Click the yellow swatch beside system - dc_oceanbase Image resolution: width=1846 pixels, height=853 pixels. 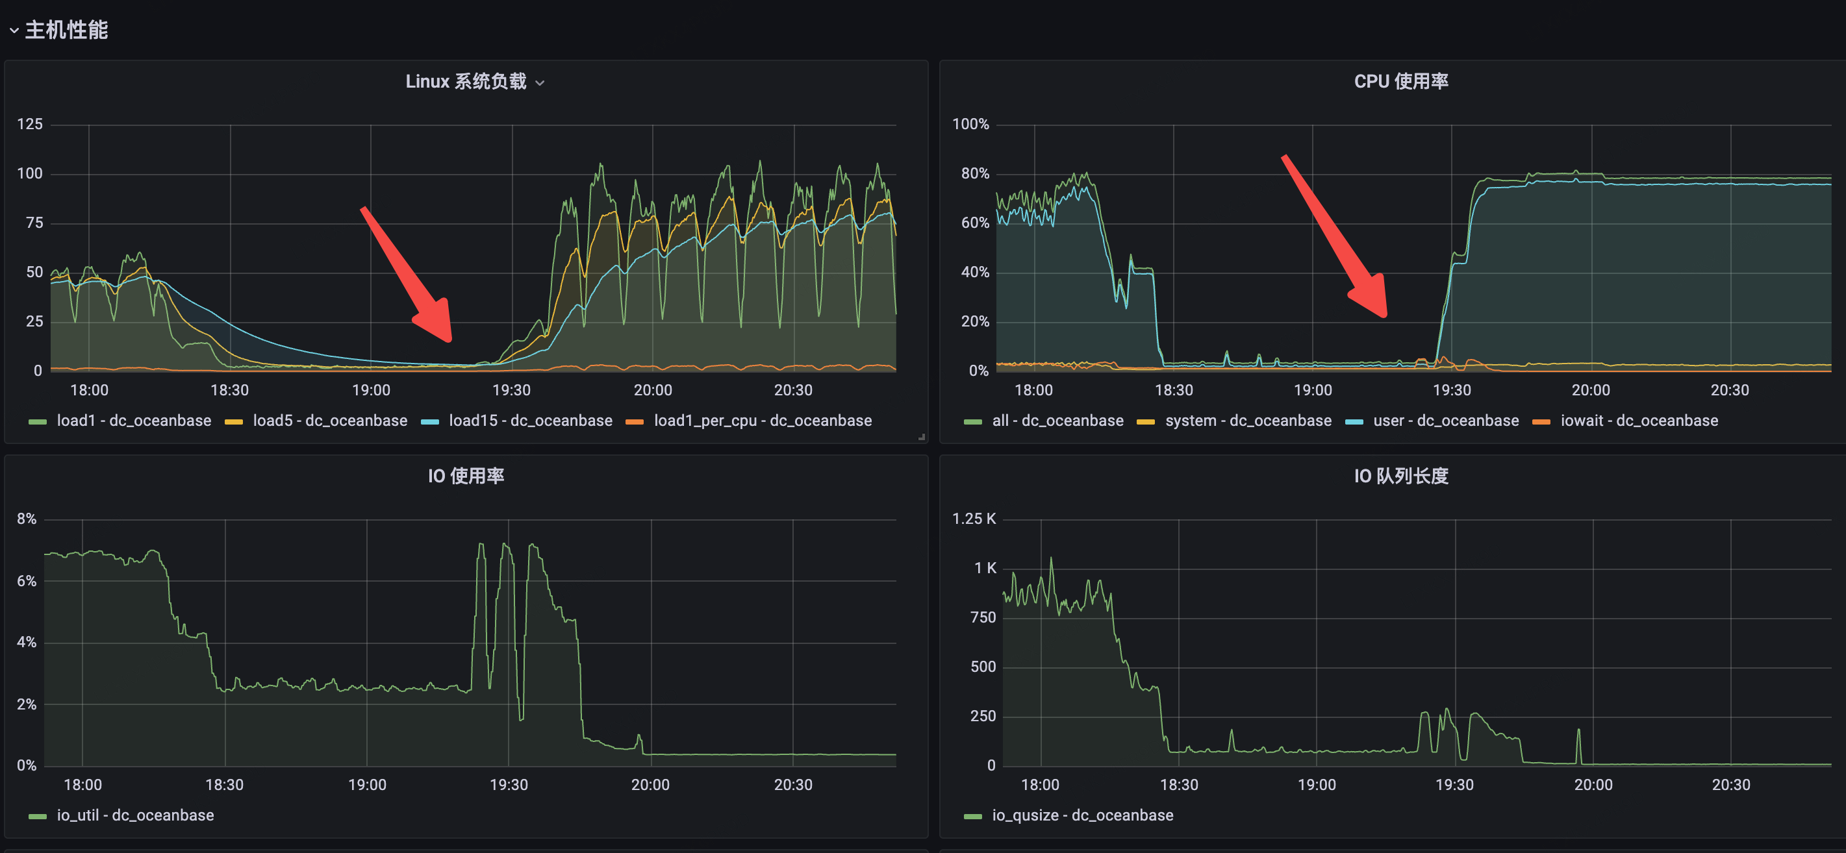[1145, 422]
